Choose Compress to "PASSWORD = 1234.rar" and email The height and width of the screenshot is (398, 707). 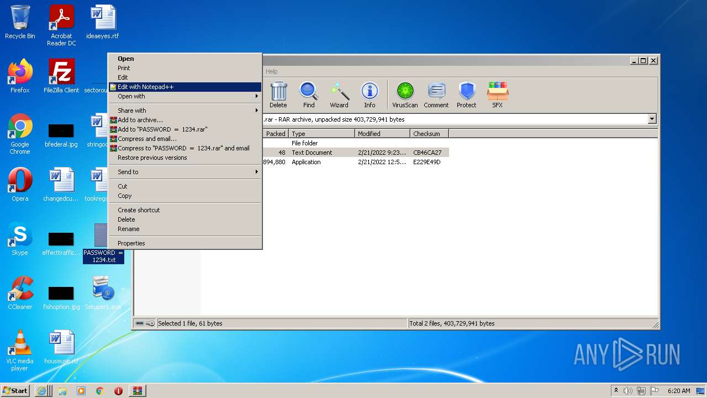(x=185, y=148)
